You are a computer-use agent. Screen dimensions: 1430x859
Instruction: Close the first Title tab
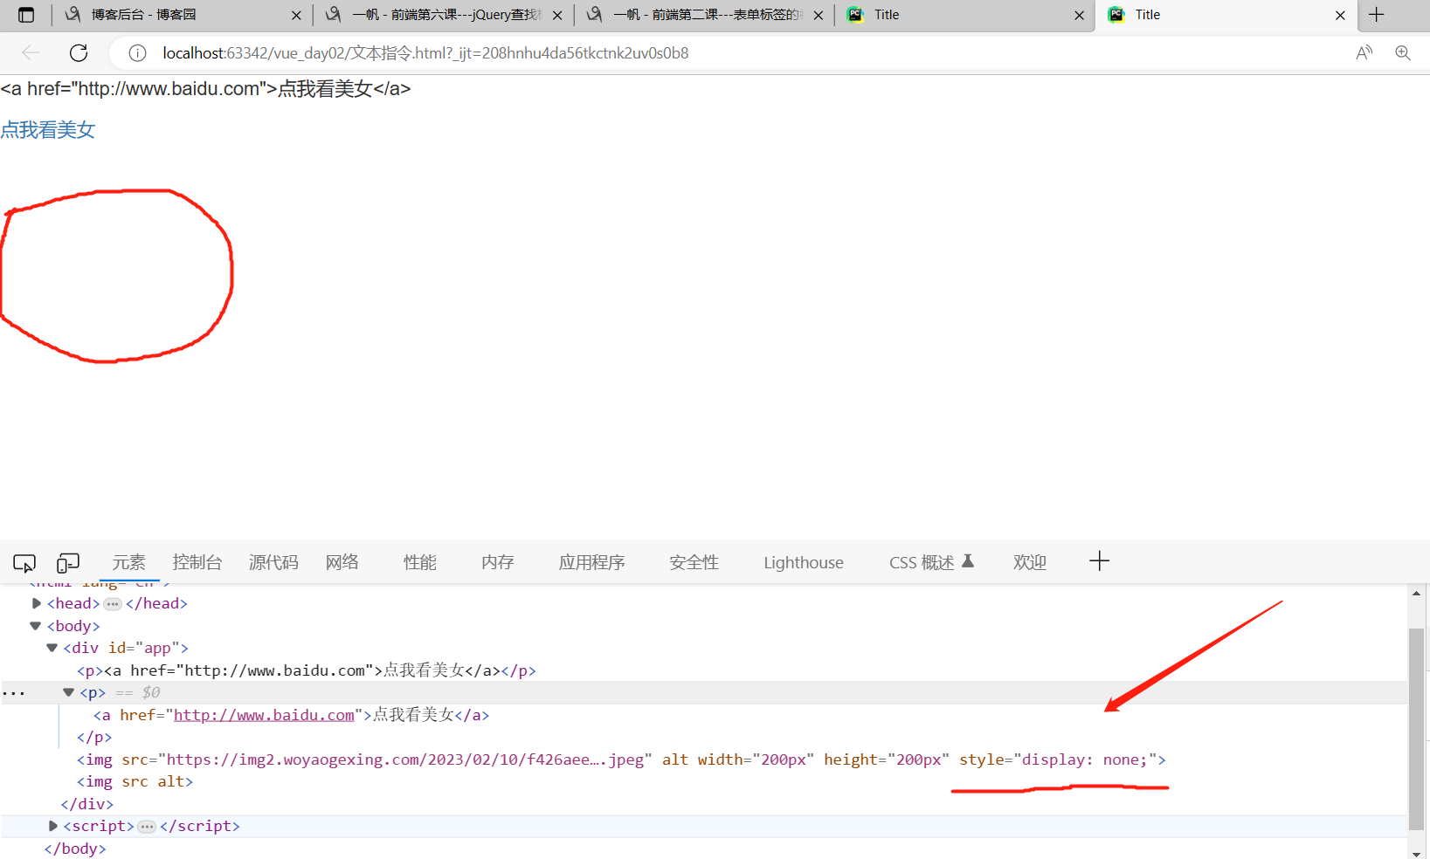point(1080,15)
